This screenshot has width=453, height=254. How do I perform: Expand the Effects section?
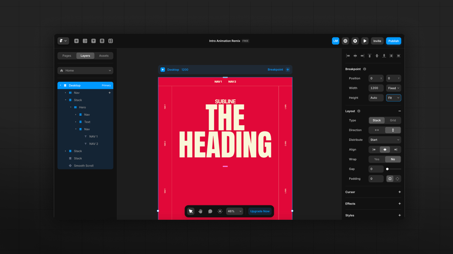point(400,204)
